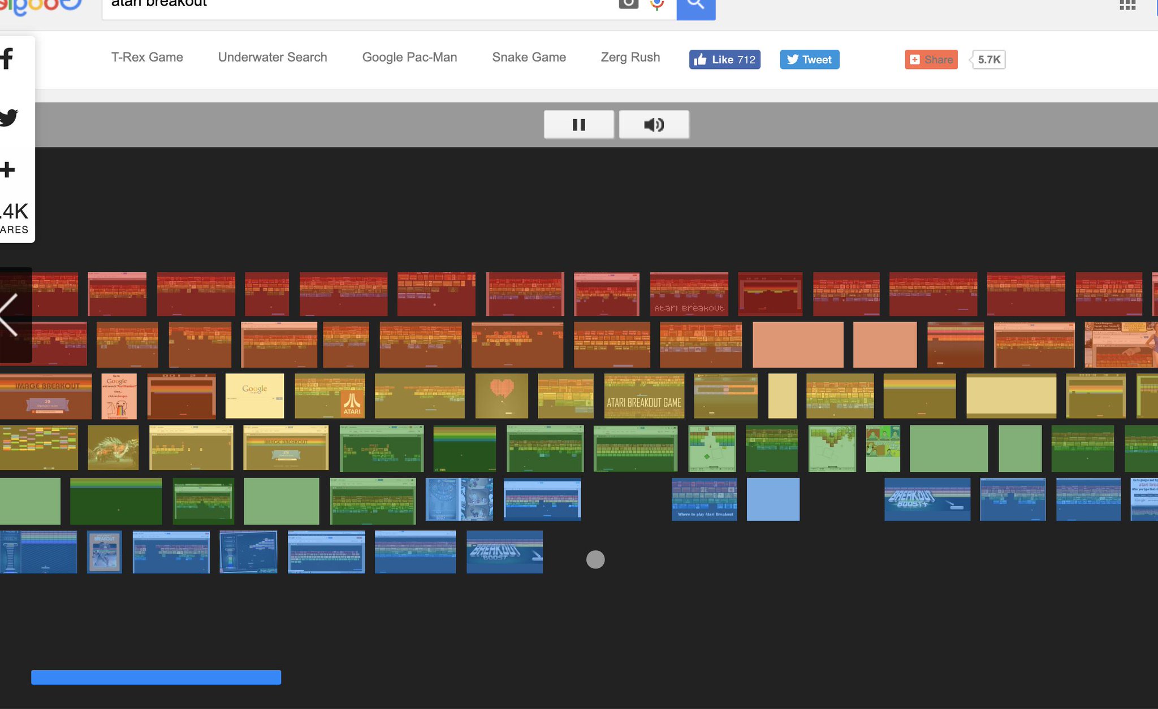The image size is (1158, 709).
Task: Click the Breakout Boost brick in bottom row
Action: click(x=504, y=552)
